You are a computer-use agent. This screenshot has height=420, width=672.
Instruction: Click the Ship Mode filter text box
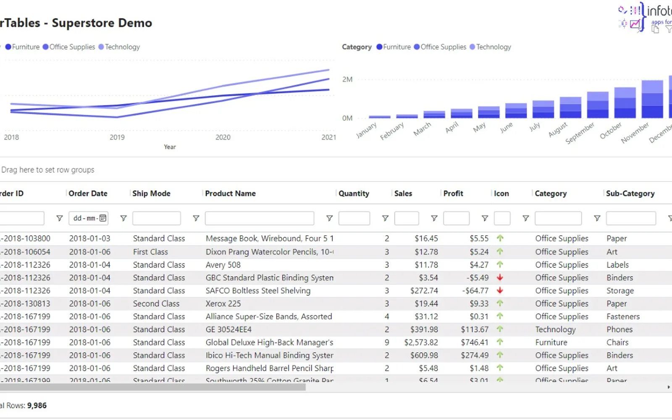point(157,218)
